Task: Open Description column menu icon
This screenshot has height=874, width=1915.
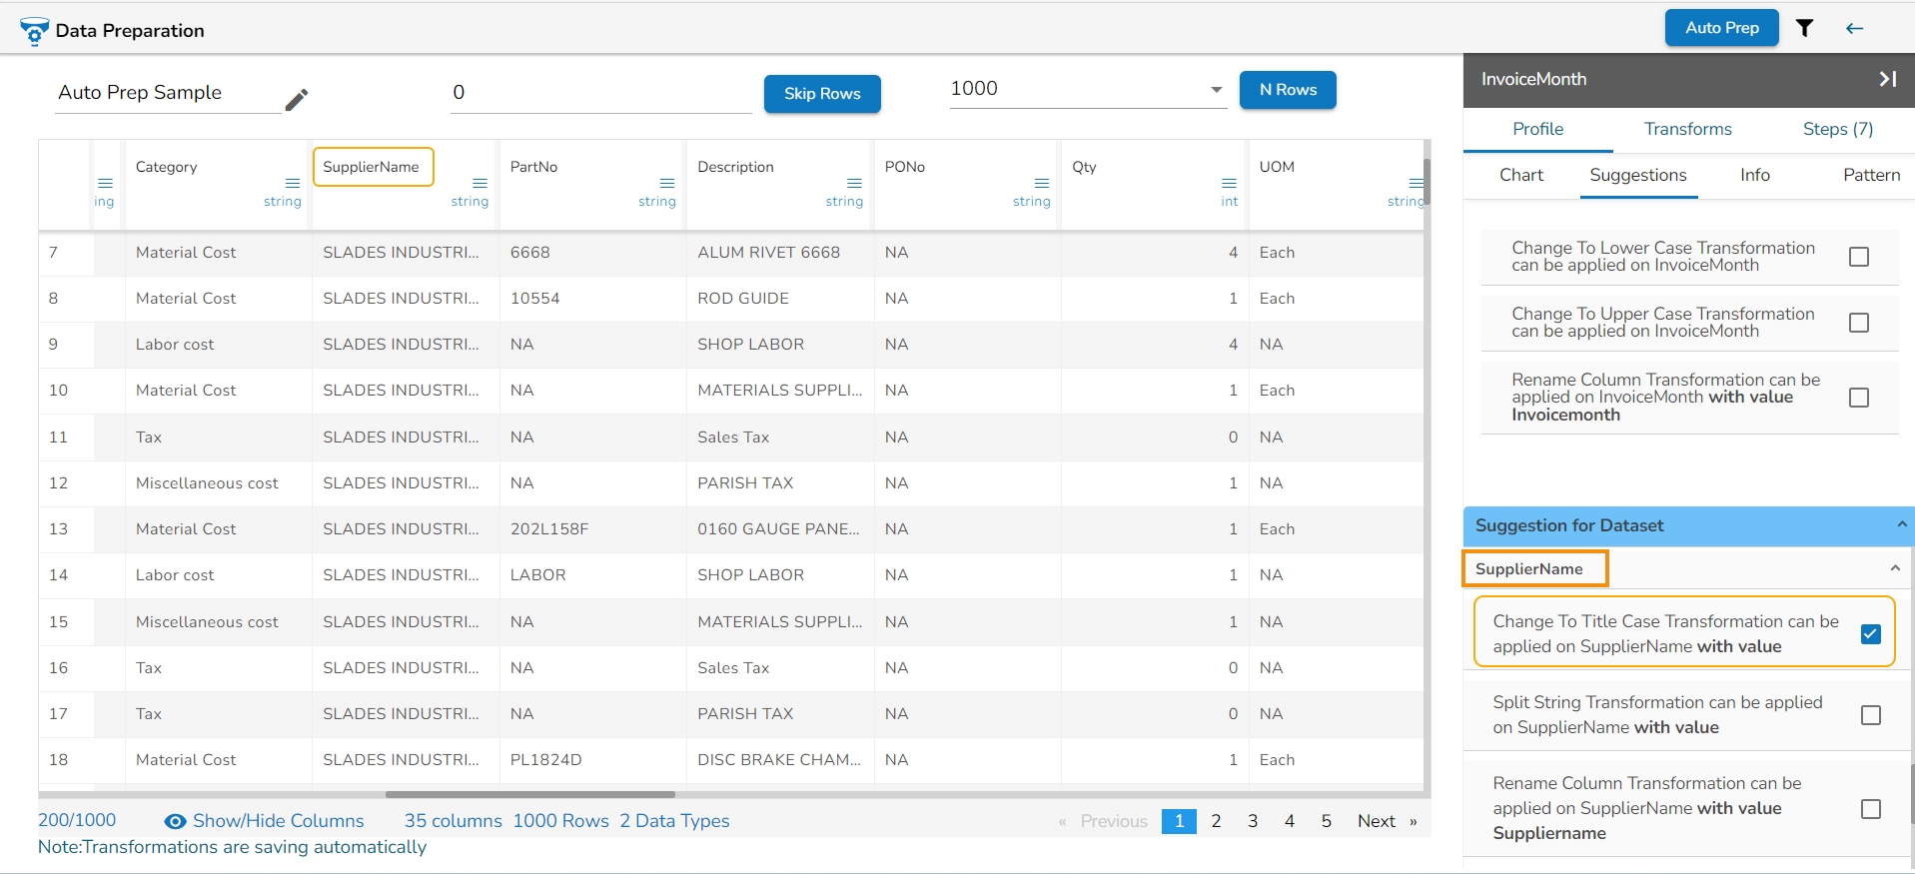Action: point(854,183)
